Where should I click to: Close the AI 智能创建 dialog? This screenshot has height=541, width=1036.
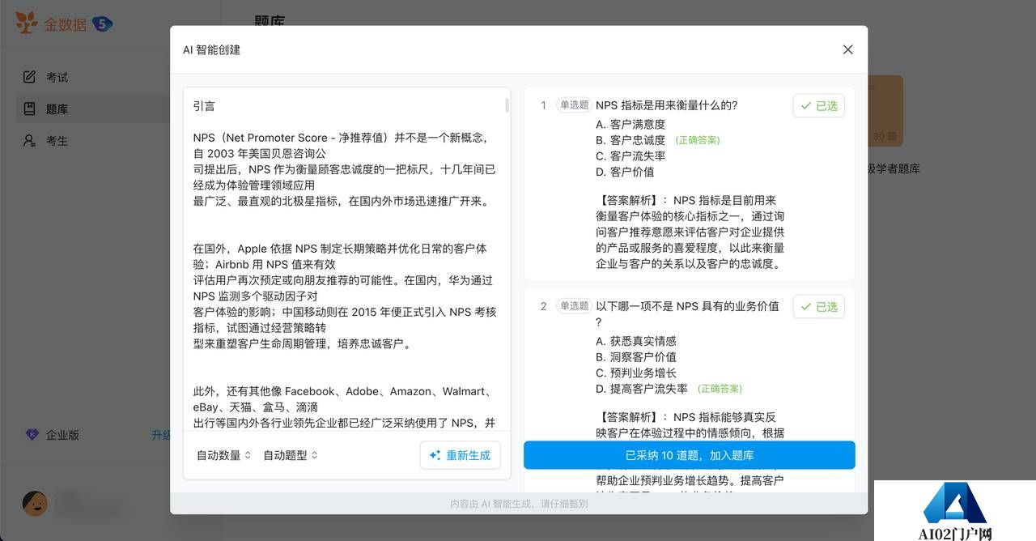(847, 49)
